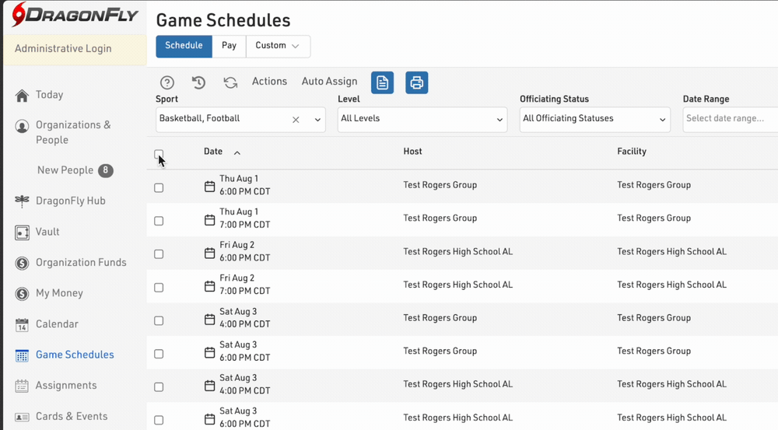Click the refresh schedule icon
The width and height of the screenshot is (778, 430).
230,82
